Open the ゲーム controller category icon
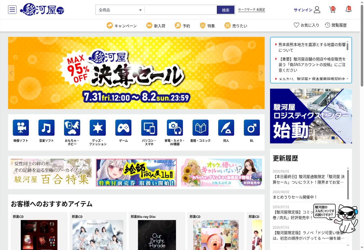The height and width of the screenshot is (250, 364). coord(123,128)
